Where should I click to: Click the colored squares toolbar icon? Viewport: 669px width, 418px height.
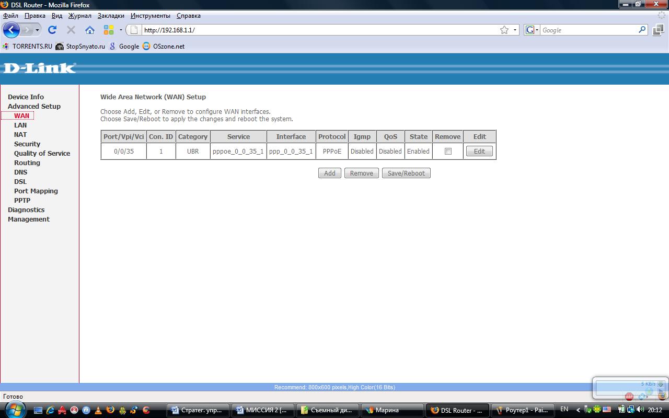pos(109,30)
